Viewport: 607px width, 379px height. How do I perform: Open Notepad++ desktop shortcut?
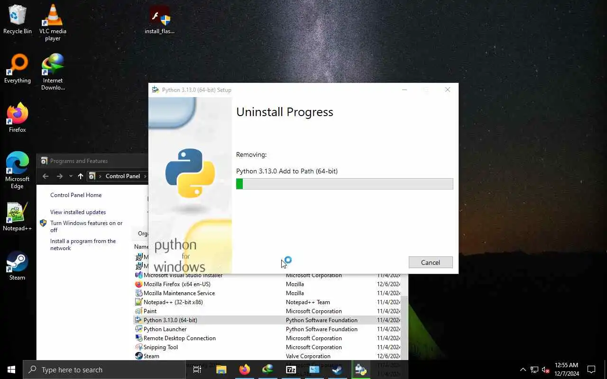[x=17, y=217]
